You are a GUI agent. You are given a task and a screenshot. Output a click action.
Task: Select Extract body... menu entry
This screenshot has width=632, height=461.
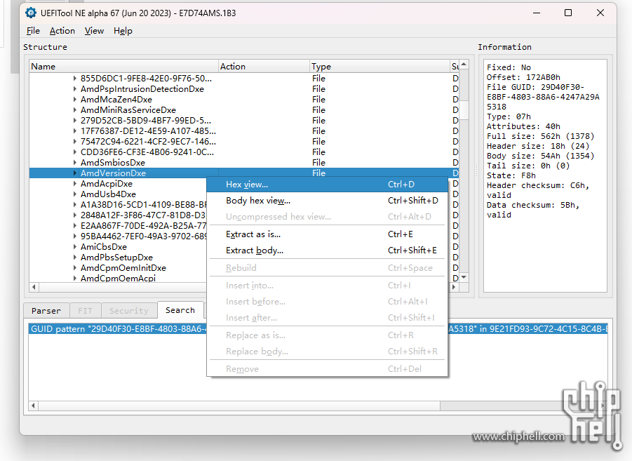pos(328,250)
